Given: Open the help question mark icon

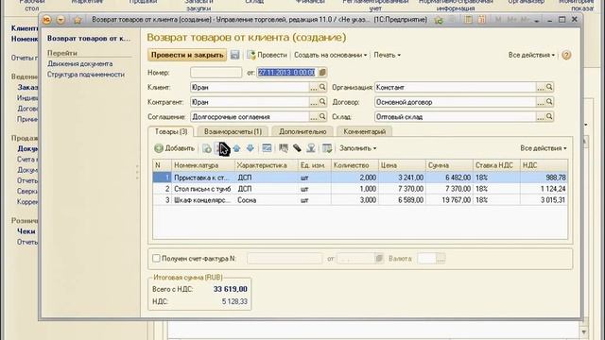Looking at the screenshot, I should click(566, 55).
